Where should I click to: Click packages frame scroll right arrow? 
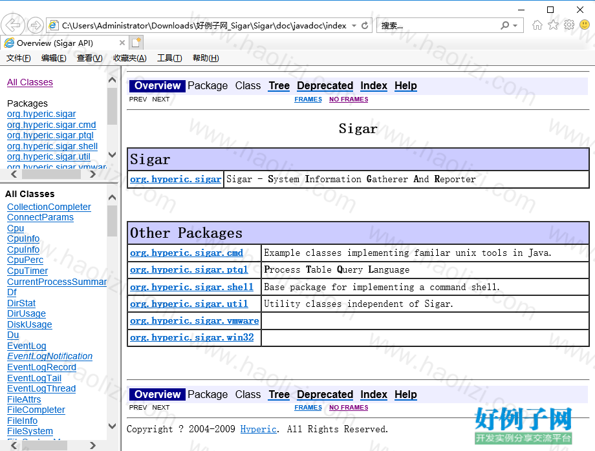coord(92,174)
